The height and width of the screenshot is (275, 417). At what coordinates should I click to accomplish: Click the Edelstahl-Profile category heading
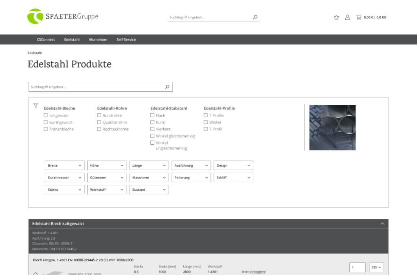click(219, 108)
